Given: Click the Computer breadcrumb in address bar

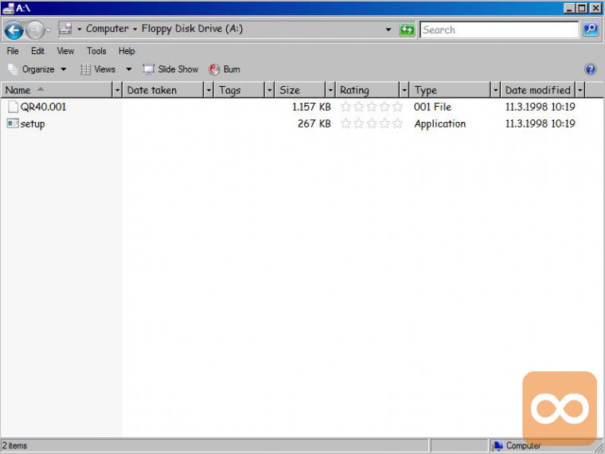Looking at the screenshot, I should pyautogui.click(x=107, y=29).
